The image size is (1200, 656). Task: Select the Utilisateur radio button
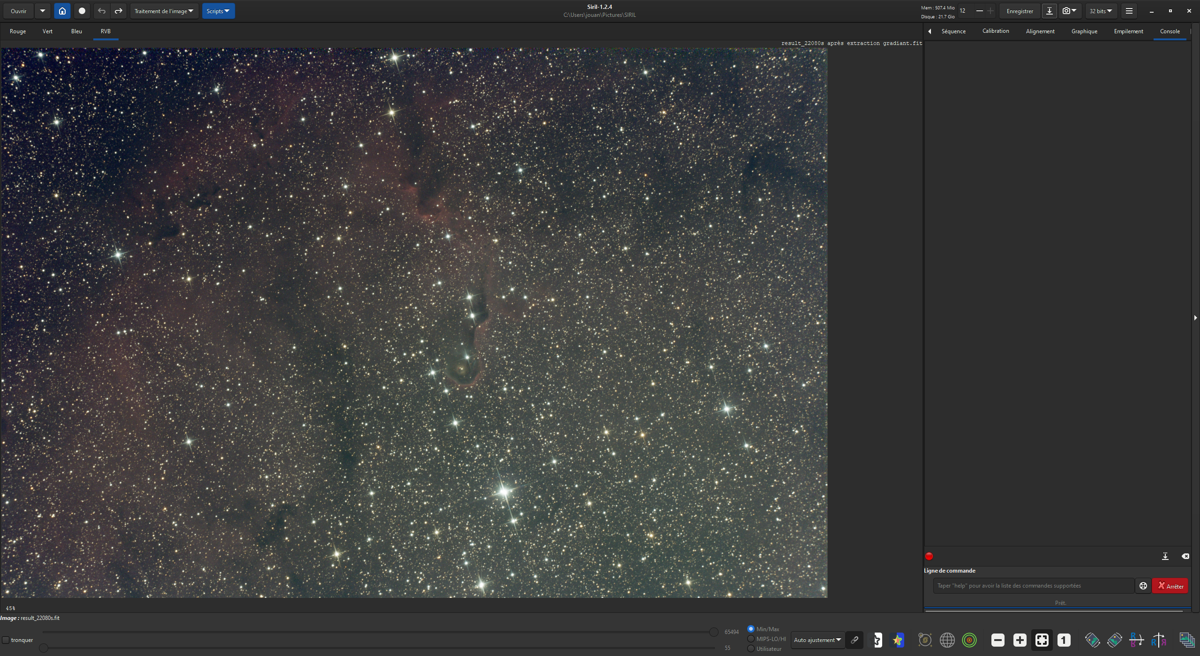pos(751,649)
